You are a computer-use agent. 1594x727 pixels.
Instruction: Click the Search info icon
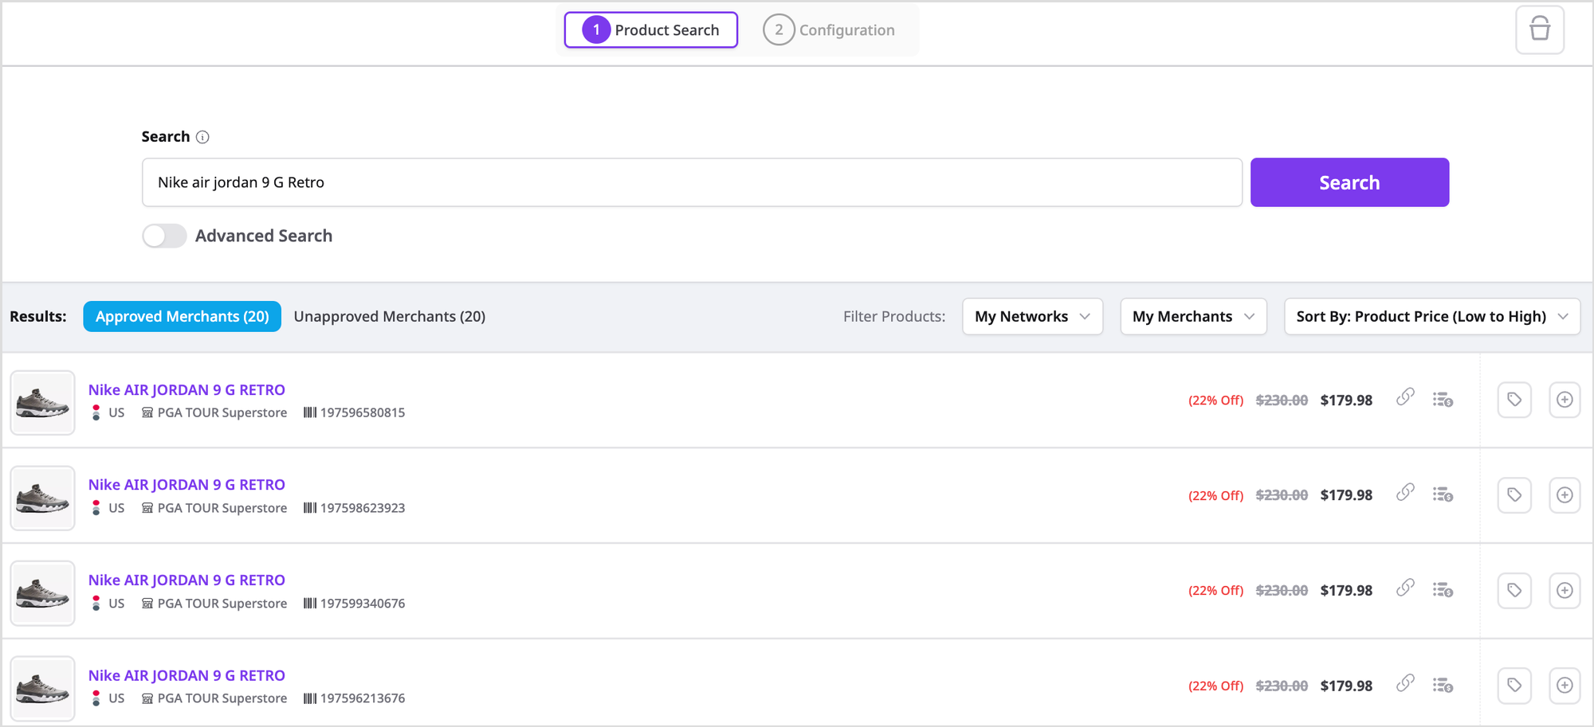(x=202, y=137)
